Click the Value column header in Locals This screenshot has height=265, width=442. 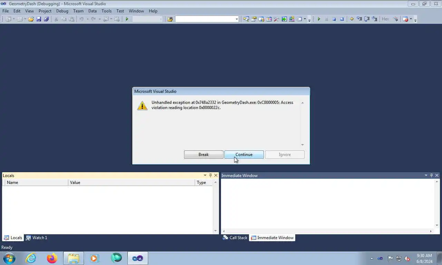(x=132, y=183)
